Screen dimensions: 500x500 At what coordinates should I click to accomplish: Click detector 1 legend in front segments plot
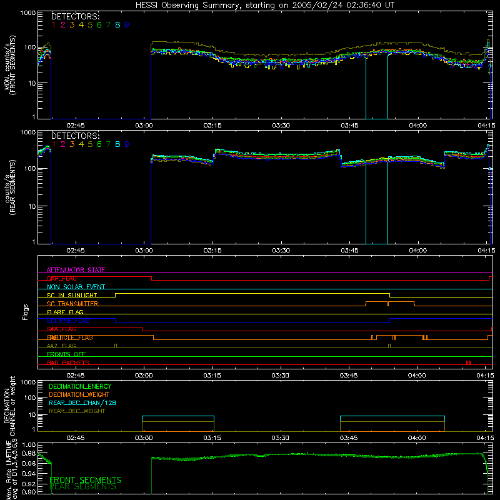click(x=54, y=25)
